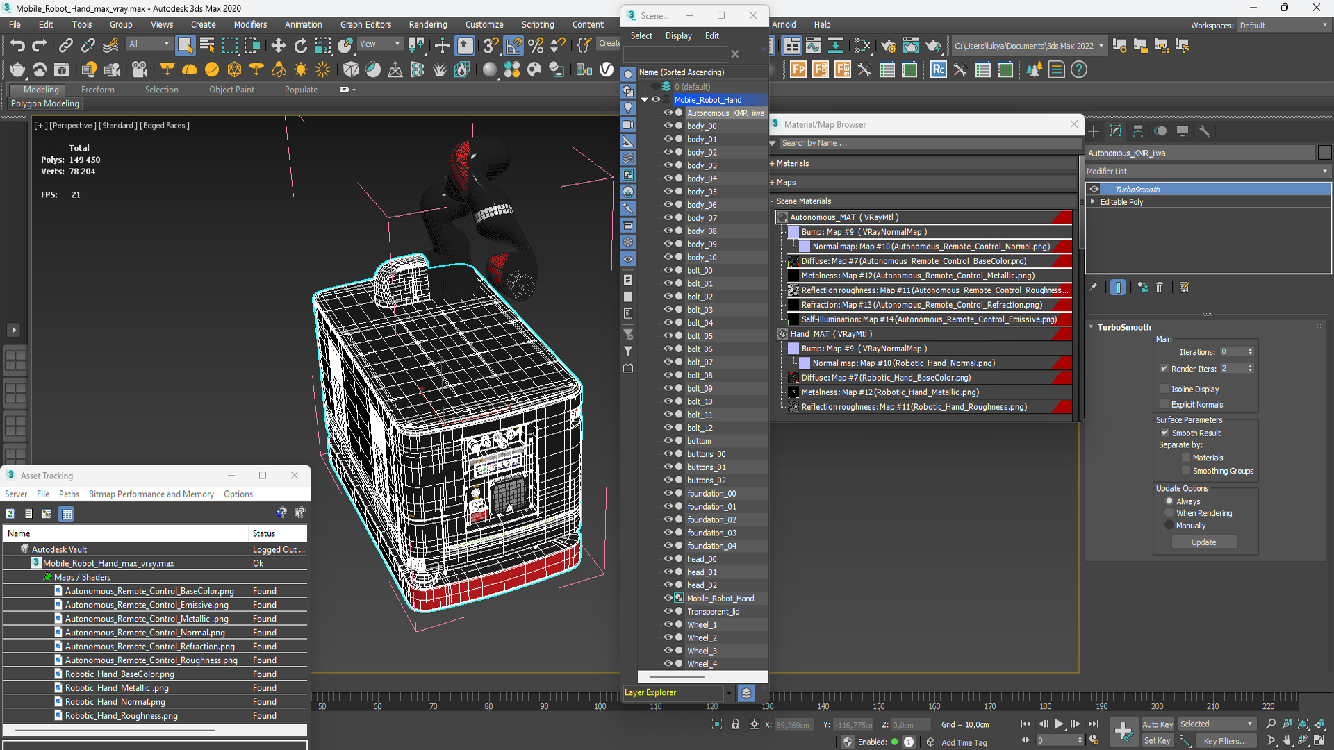1334x750 pixels.
Task: Click the object color swatch beside name
Action: [x=1324, y=153]
